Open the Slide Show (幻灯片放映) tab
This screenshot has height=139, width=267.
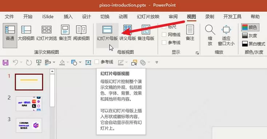(148, 17)
